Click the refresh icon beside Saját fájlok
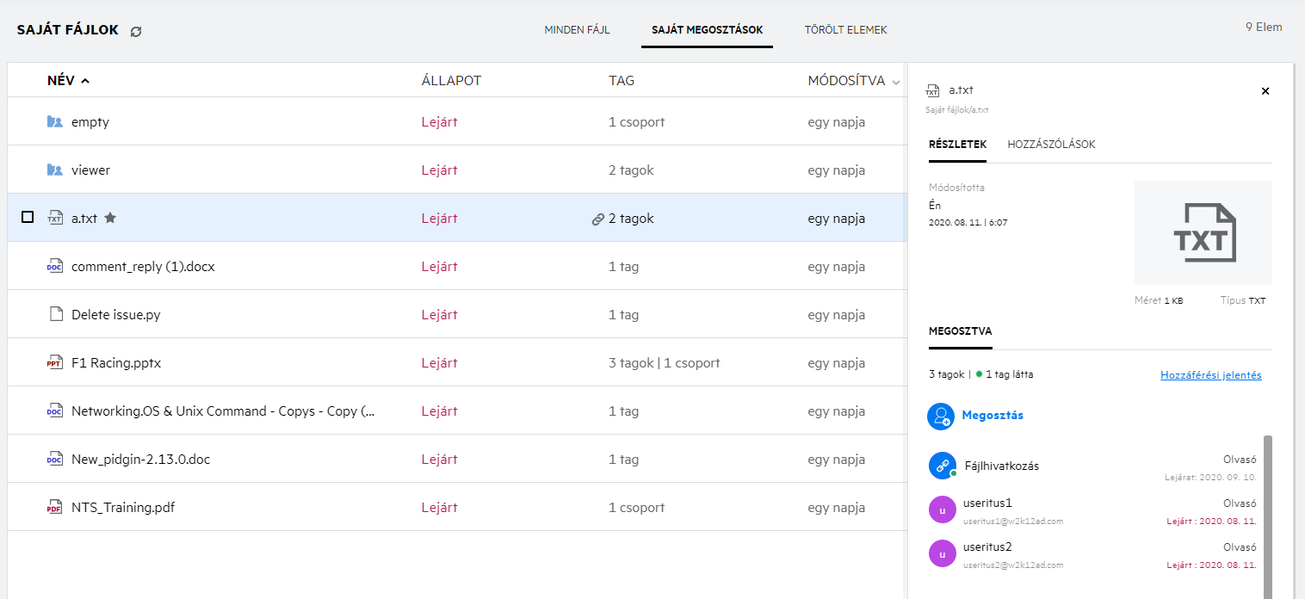1305x599 pixels. click(x=136, y=31)
